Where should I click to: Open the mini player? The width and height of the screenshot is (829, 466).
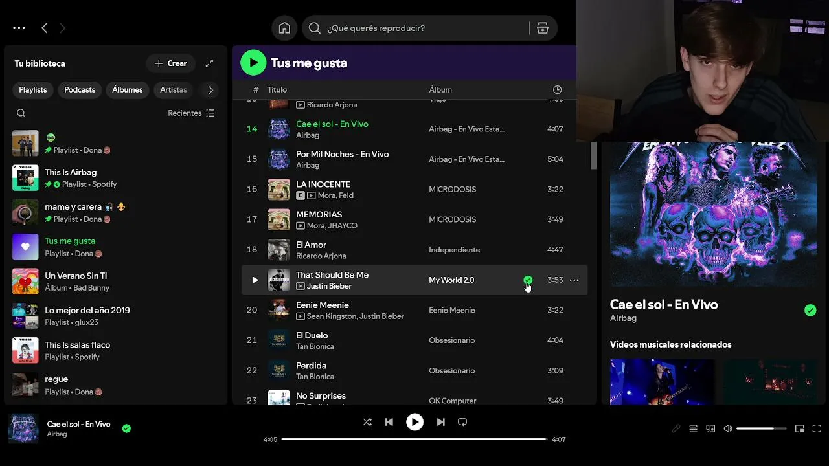pyautogui.click(x=800, y=428)
